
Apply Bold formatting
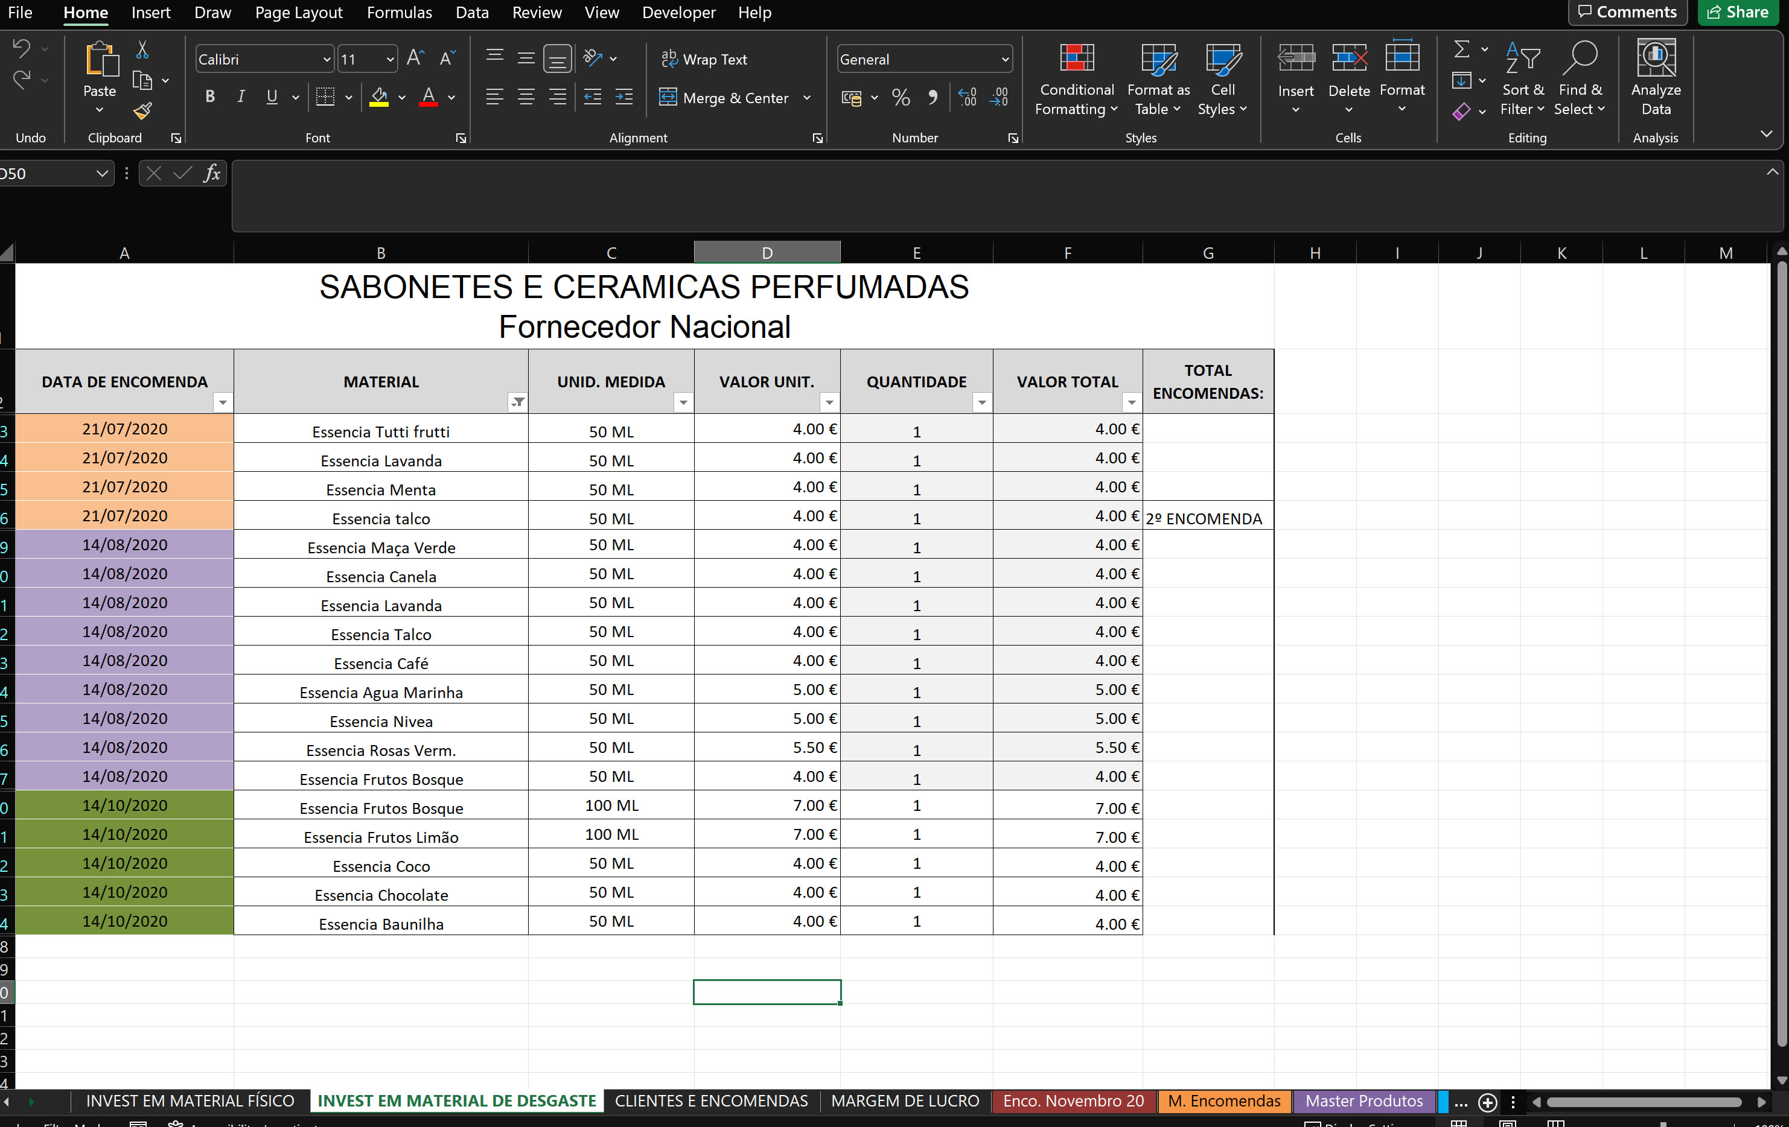click(x=209, y=97)
